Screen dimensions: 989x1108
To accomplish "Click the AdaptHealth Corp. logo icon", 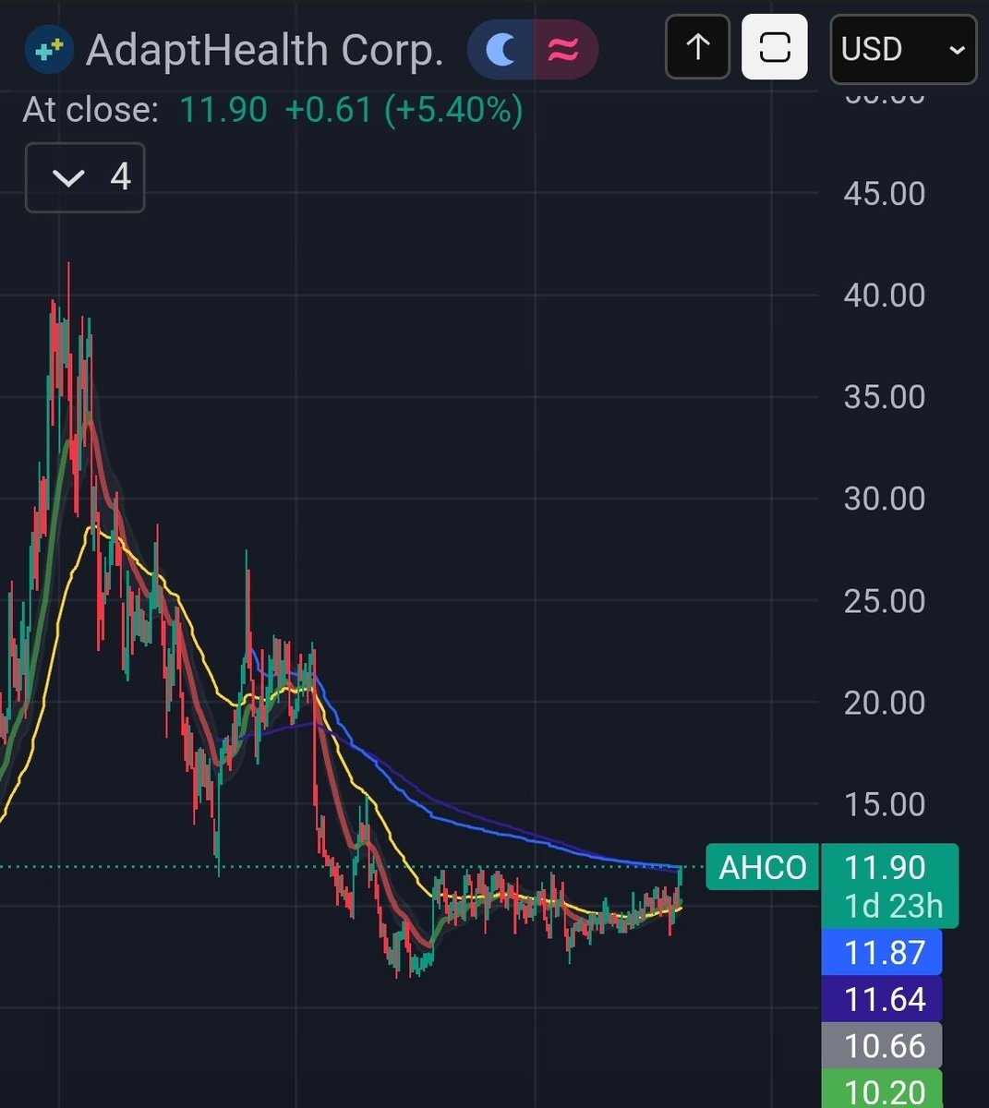I will pyautogui.click(x=48, y=50).
